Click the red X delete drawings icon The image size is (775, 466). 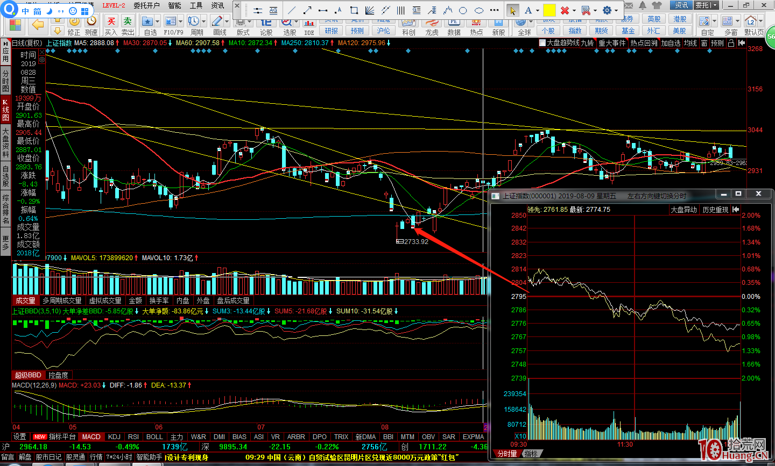click(x=565, y=10)
